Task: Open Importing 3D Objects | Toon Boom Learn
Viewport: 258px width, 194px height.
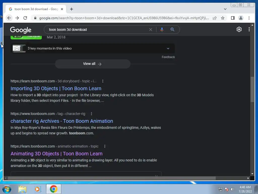Action: (x=56, y=89)
